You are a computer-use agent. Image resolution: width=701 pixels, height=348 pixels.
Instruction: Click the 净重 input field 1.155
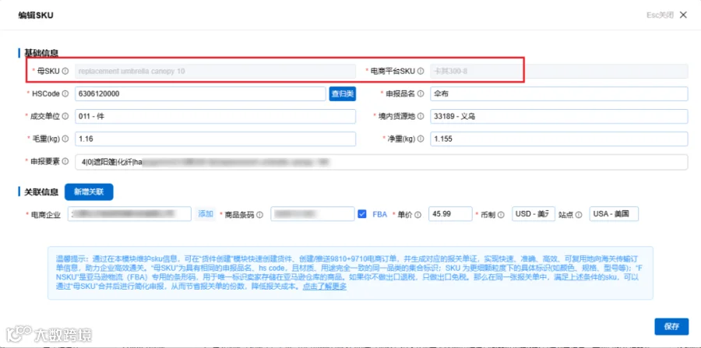pyautogui.click(x=558, y=139)
